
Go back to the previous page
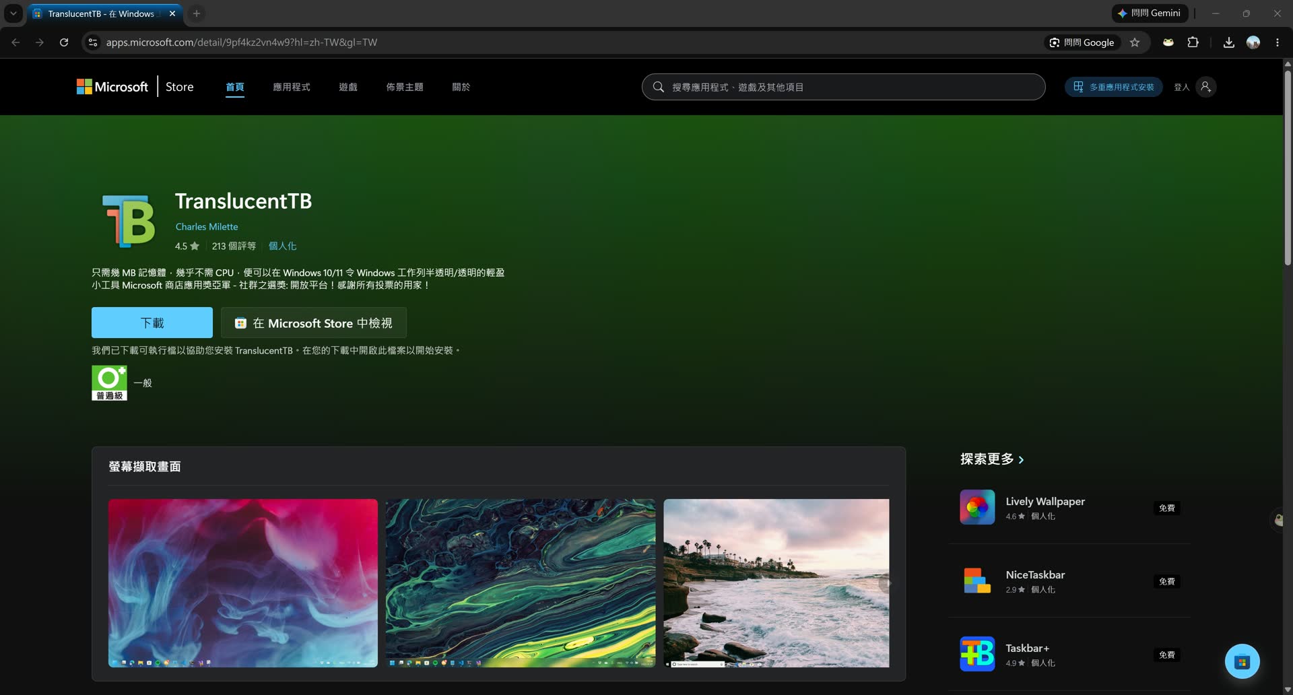pyautogui.click(x=15, y=42)
